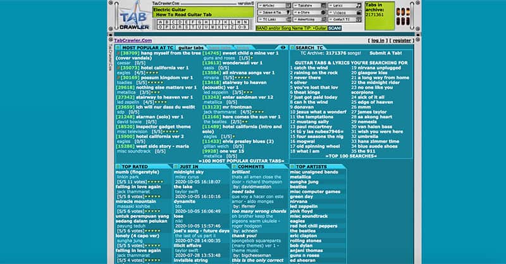Open the Articles header menu
The image size is (506, 264).
click(x=274, y=6)
